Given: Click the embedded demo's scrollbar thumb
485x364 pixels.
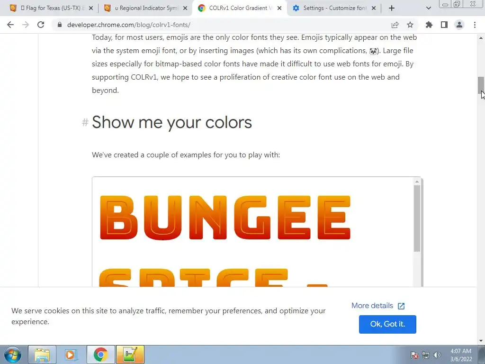Looking at the screenshot, I should pos(417,218).
